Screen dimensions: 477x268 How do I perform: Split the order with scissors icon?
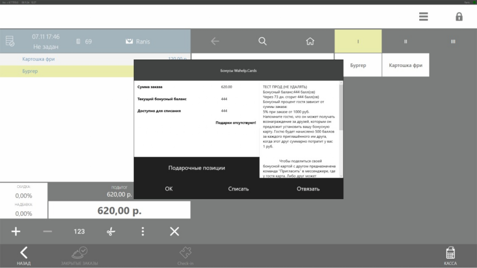click(111, 231)
